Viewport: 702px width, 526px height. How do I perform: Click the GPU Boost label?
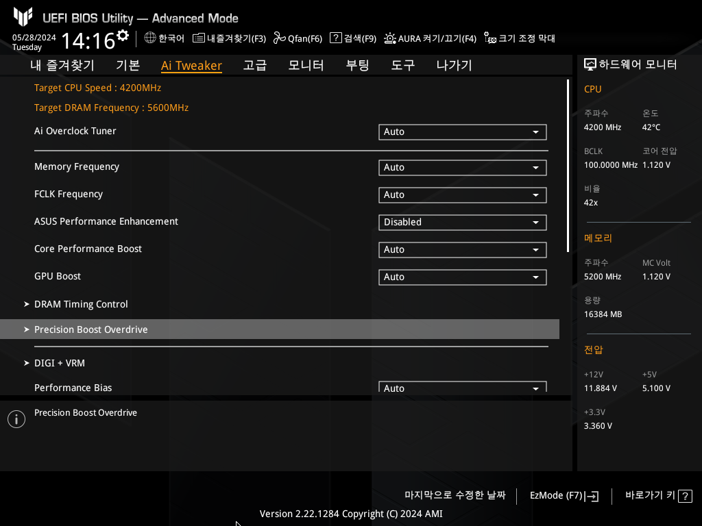coord(58,277)
